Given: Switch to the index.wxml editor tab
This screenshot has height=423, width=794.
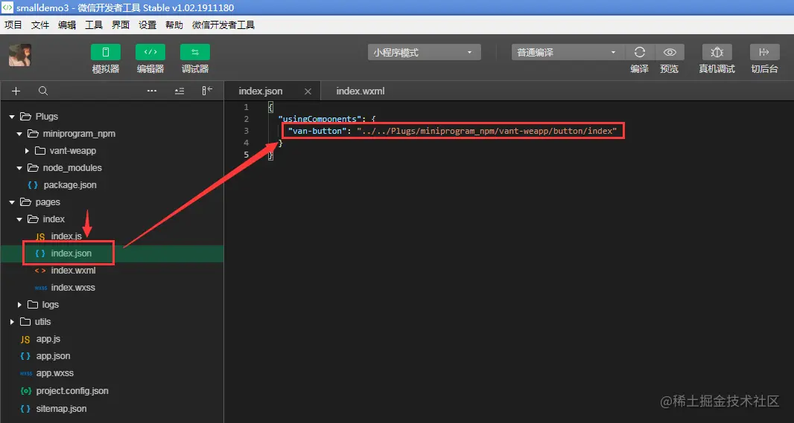Looking at the screenshot, I should pos(361,91).
